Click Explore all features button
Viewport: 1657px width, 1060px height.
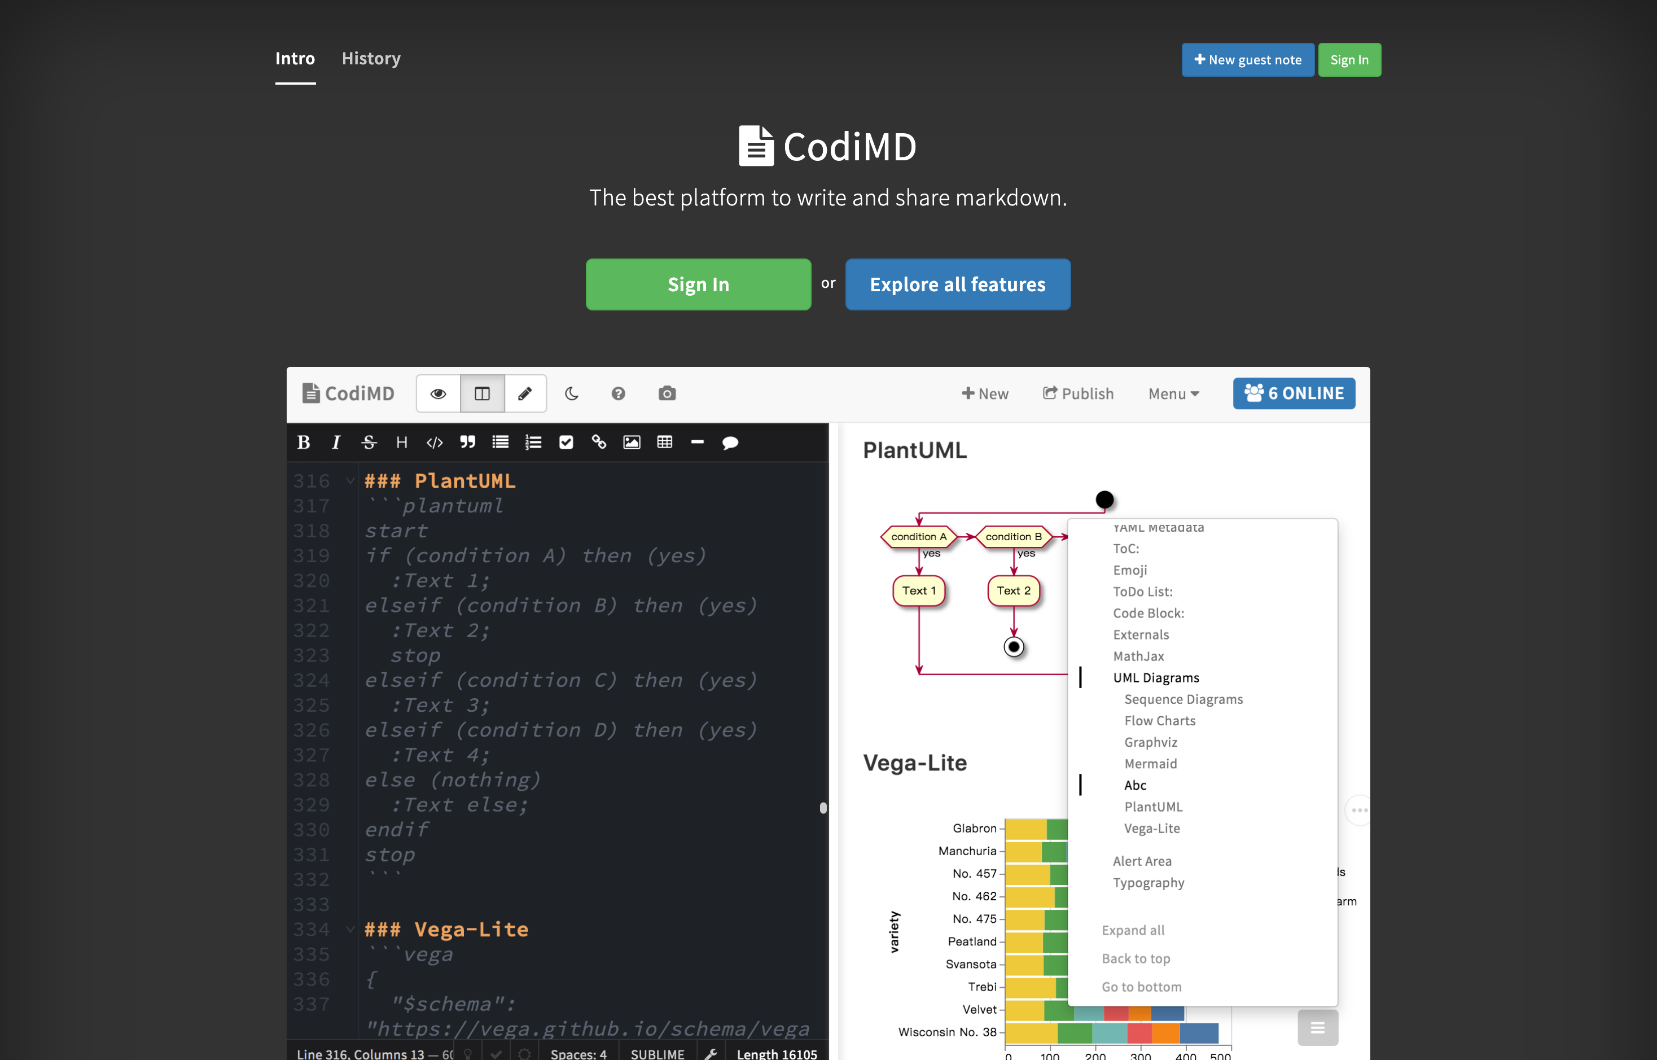click(x=957, y=284)
